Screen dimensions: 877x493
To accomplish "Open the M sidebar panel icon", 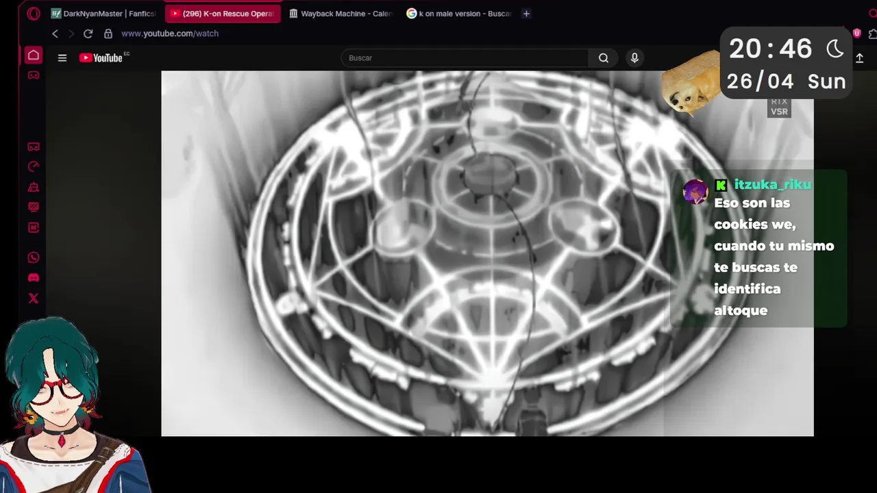I will click(33, 227).
